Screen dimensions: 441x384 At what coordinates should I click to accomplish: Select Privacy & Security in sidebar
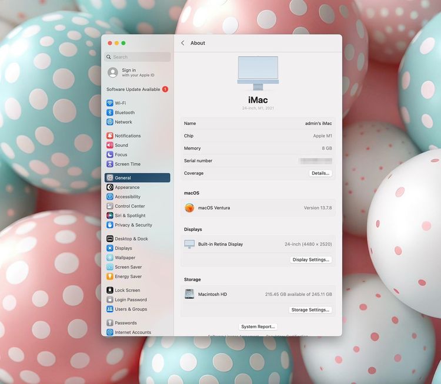point(133,225)
